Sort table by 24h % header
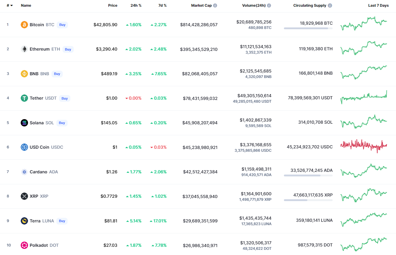Viewport: 396px width, 255px height. (136, 5)
